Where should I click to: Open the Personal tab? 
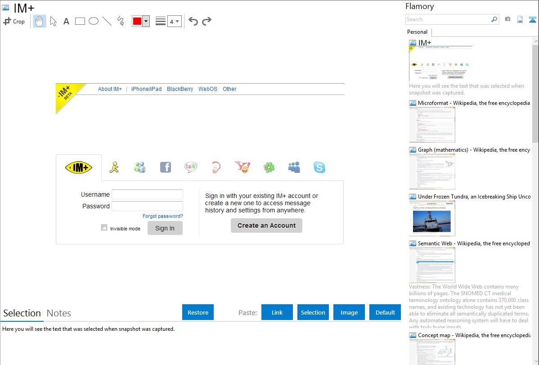tap(418, 32)
